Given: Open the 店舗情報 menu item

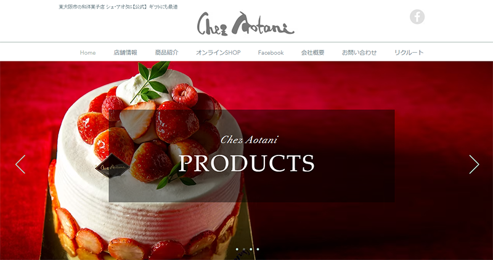Looking at the screenshot, I should pos(126,53).
